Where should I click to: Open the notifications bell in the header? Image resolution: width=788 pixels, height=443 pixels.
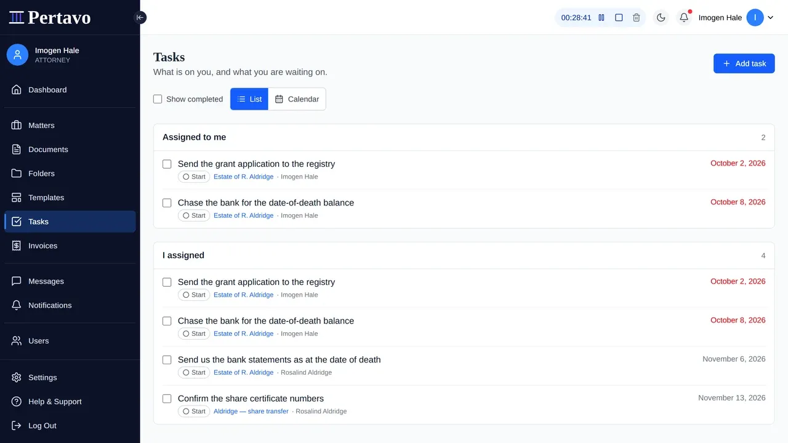tap(684, 18)
